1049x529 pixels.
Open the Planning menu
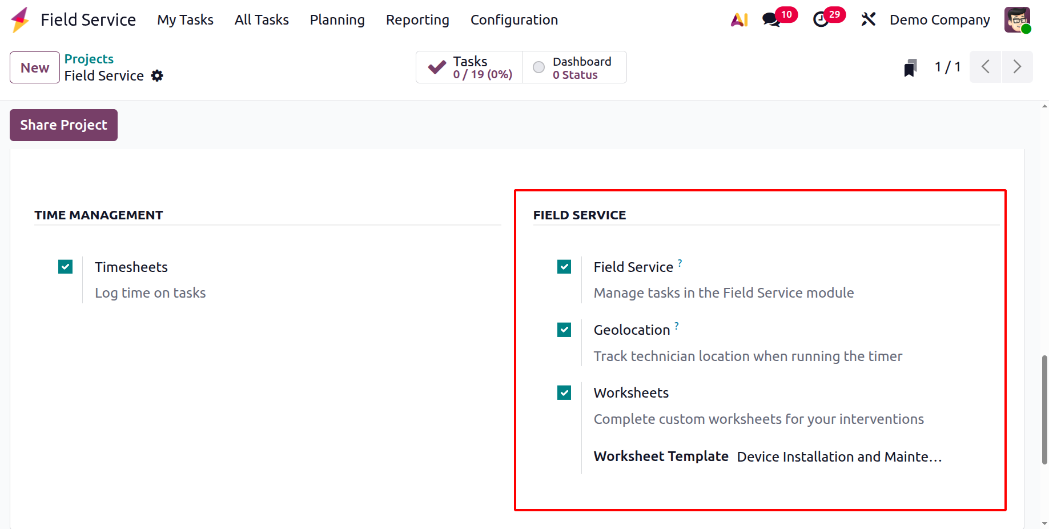coord(337,20)
